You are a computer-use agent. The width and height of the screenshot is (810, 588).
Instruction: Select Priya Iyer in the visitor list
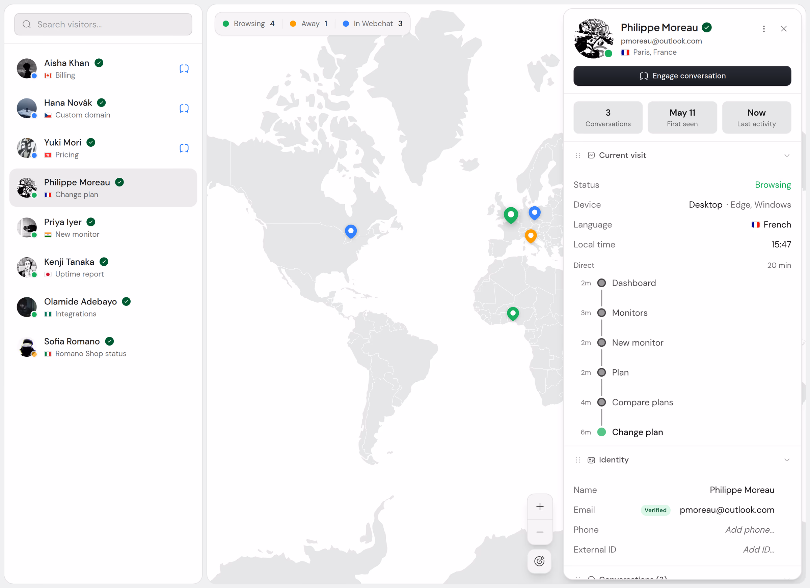pos(103,228)
